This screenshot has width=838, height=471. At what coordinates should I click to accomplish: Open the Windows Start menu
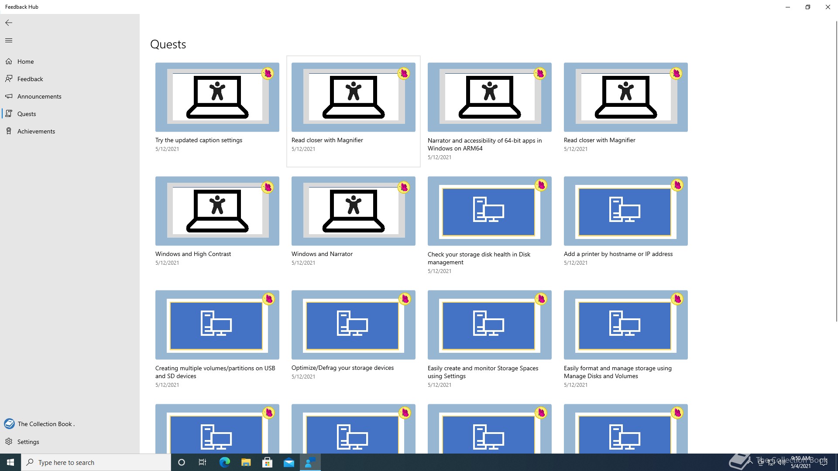coord(10,462)
